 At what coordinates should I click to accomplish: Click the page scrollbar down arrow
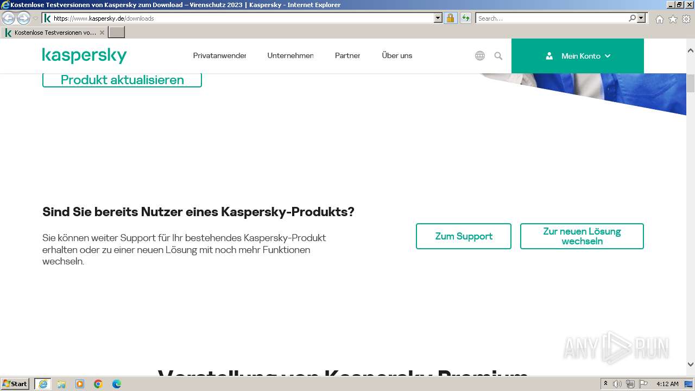coord(691,364)
